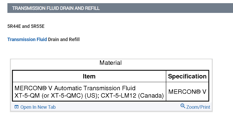Click the CXT-5-LM12 (Canada) part number
The width and height of the screenshot is (233, 139).
tap(132, 96)
